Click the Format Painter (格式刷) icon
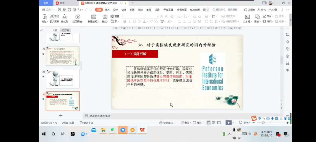The image size is (316, 142). (x=64, y=17)
